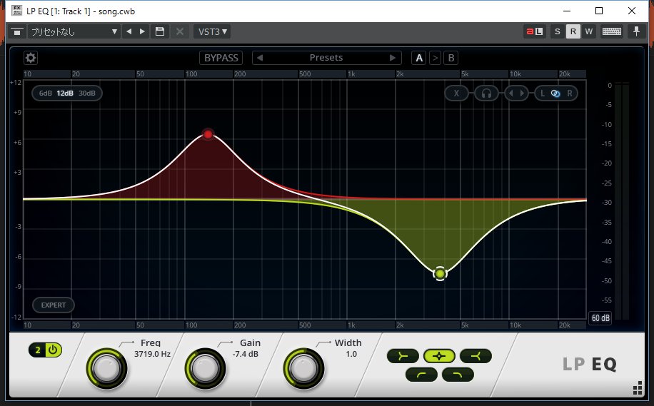The width and height of the screenshot is (654, 406).
Task: Click the EXPERT mode button
Action: 54,305
